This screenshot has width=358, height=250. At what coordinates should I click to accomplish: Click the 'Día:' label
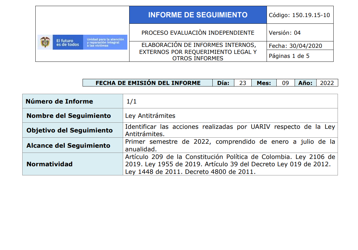[x=223, y=83]
